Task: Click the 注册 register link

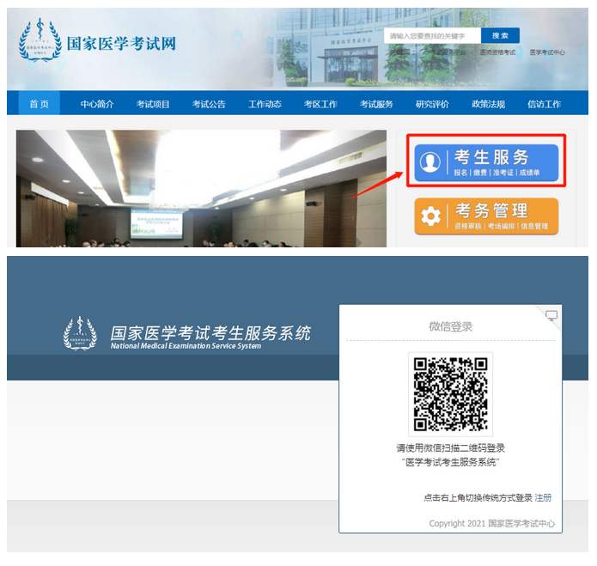Action: click(543, 497)
